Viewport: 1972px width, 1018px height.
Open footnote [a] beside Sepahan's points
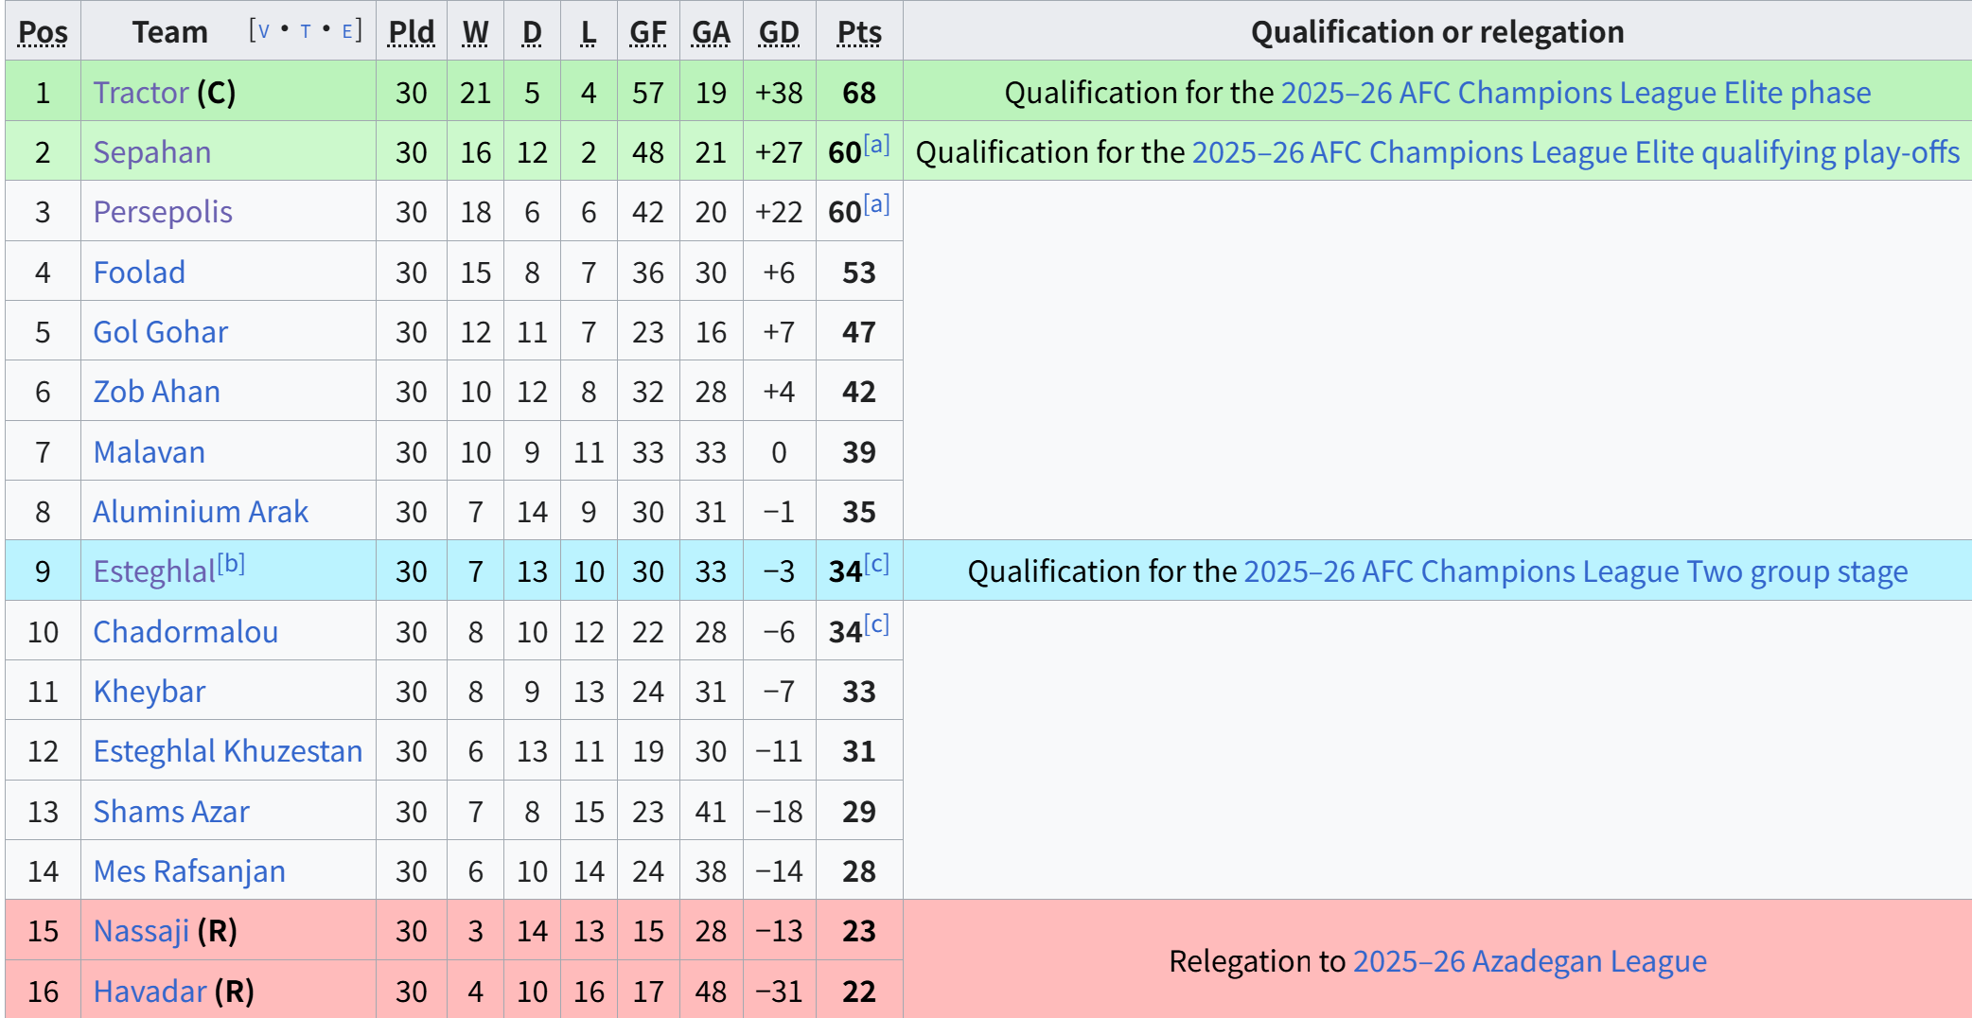pyautogui.click(x=876, y=145)
